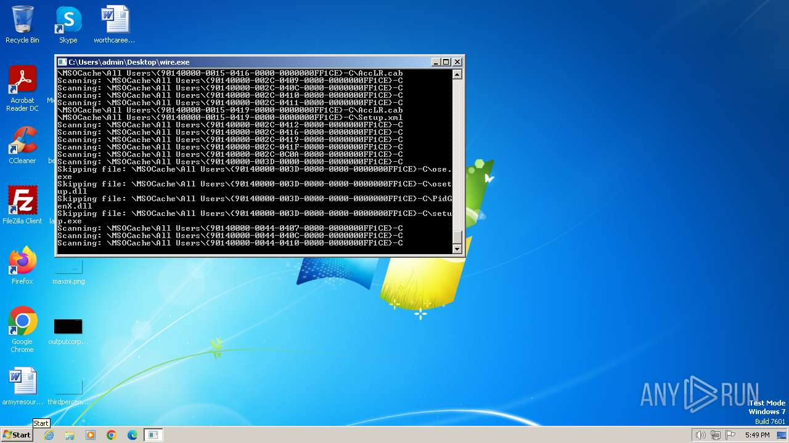Launch Windows Media Player from taskbar

coord(91,435)
